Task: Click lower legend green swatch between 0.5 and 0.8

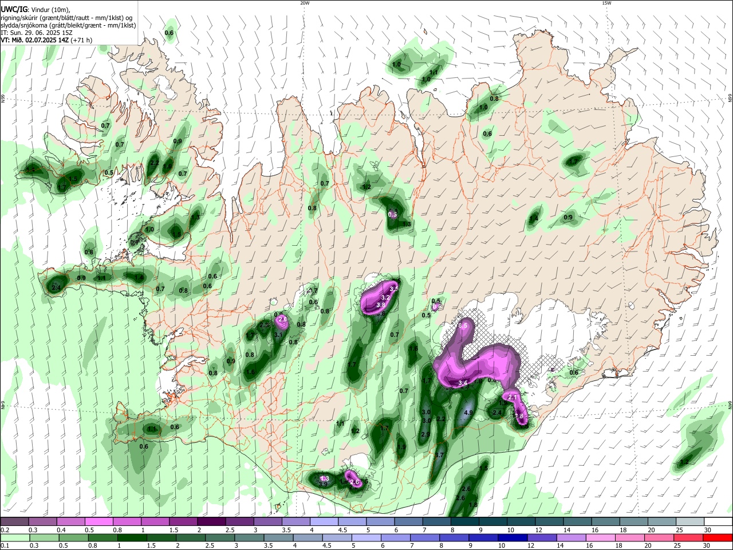Action: 73,537
